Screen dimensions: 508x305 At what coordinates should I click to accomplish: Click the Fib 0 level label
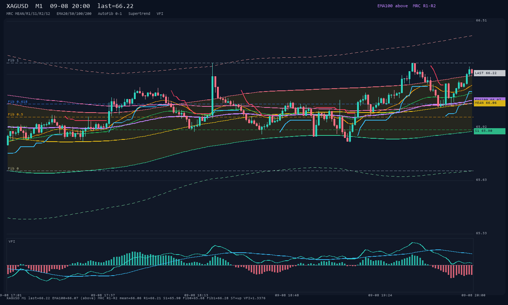13,168
